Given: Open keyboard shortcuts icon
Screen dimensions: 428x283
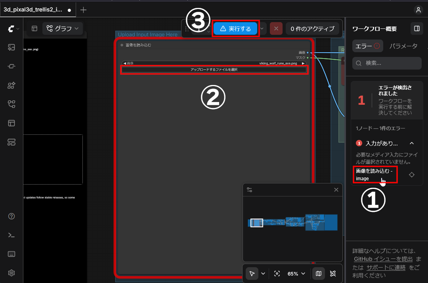Looking at the screenshot, I should pos(11,254).
